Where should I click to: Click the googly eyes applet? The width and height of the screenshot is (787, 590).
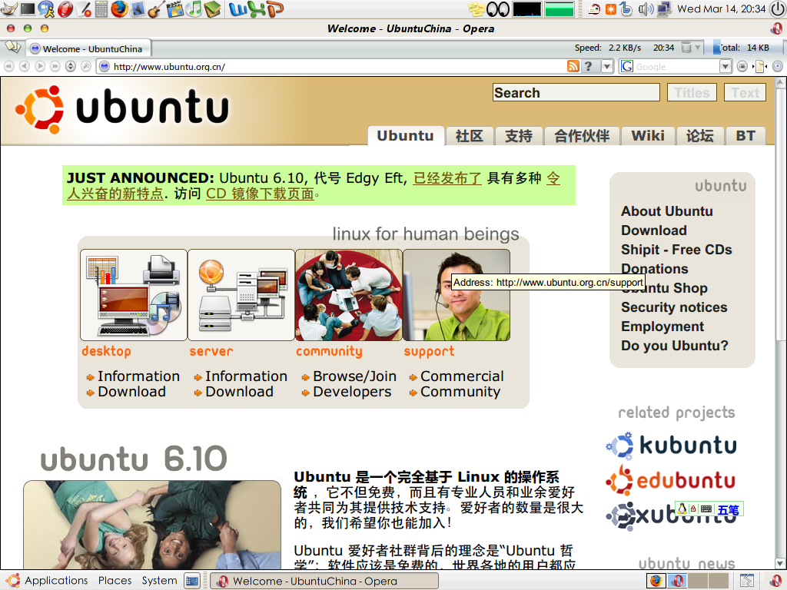point(498,8)
